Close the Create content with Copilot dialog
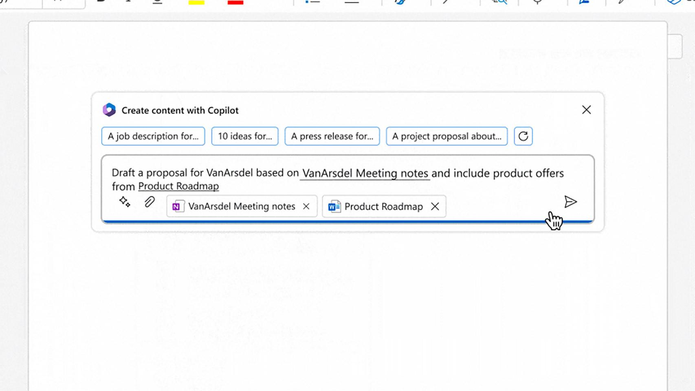 (x=586, y=110)
